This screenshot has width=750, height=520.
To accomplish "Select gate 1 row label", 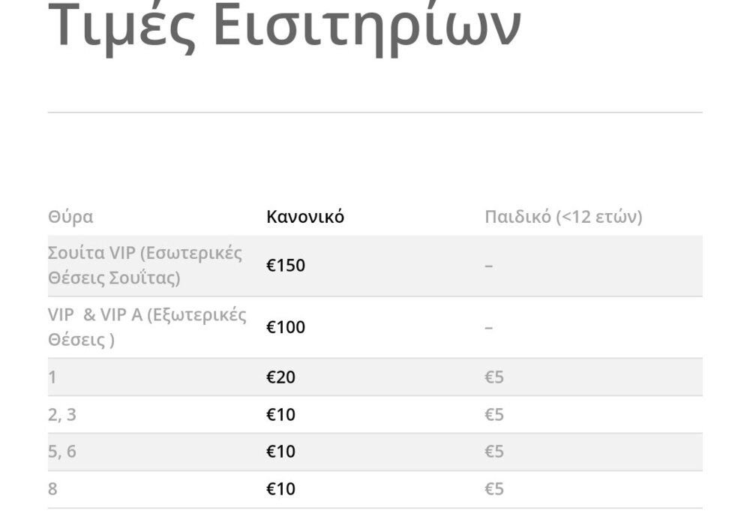I will click(x=52, y=377).
